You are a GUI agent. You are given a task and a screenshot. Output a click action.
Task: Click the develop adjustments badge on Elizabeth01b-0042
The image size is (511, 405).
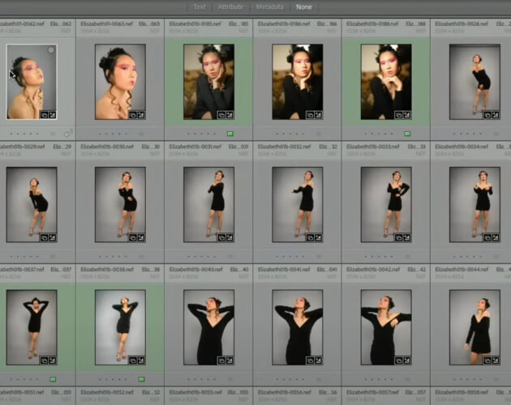point(406,360)
